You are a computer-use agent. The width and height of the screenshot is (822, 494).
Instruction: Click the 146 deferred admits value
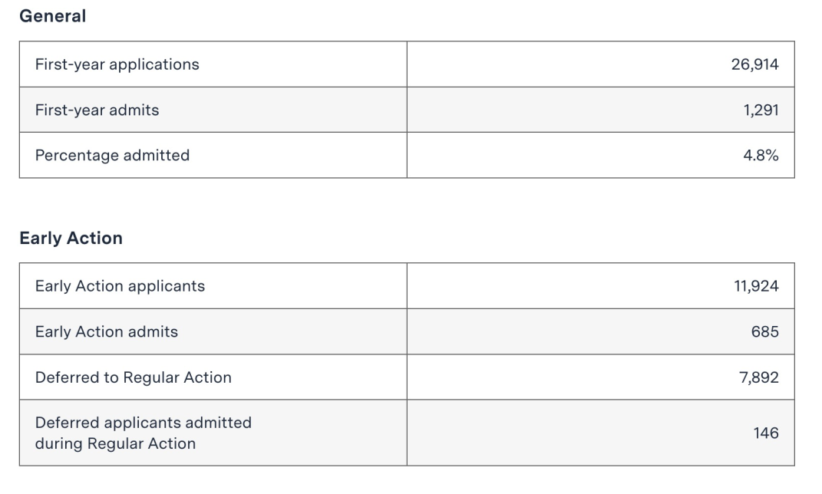click(766, 433)
